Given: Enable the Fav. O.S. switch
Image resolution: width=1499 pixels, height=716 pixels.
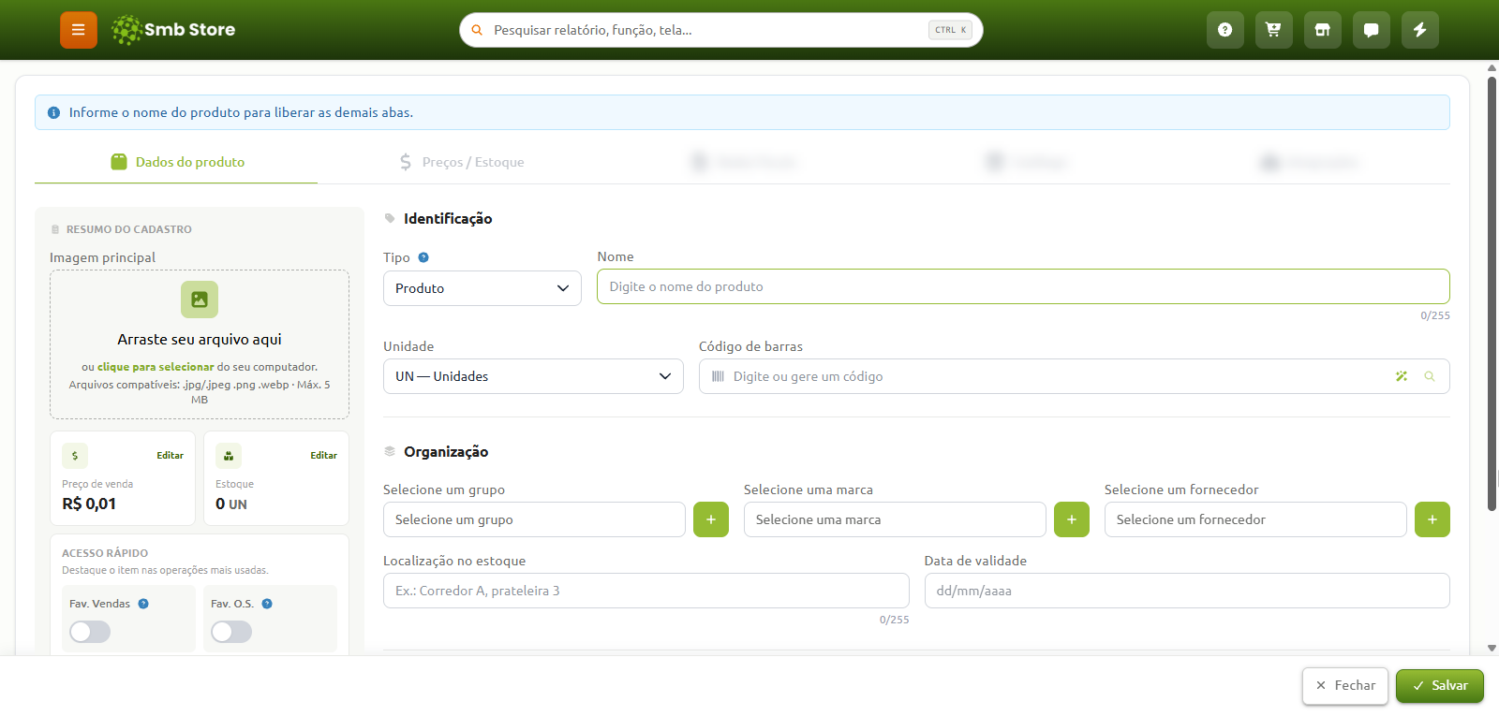Looking at the screenshot, I should pos(231,632).
